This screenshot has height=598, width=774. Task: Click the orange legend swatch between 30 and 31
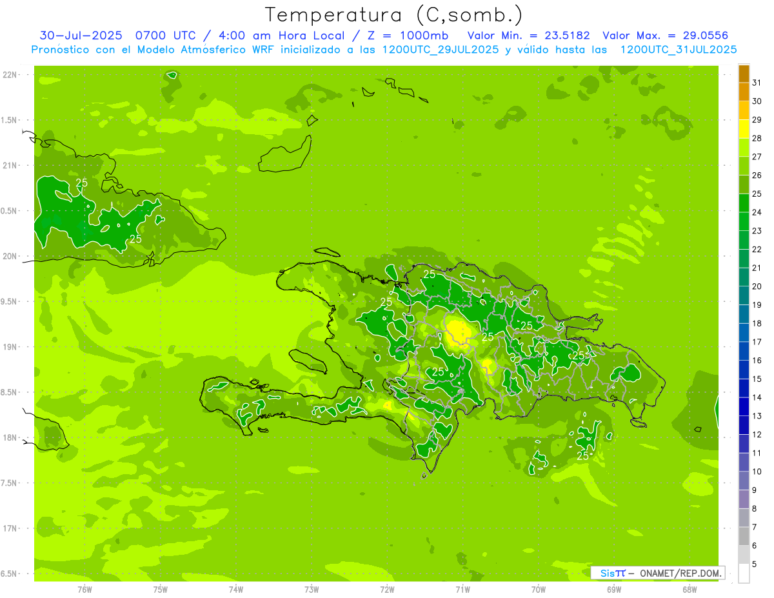[744, 92]
